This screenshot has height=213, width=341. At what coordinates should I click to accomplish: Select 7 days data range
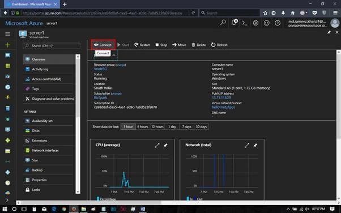tap(186, 127)
